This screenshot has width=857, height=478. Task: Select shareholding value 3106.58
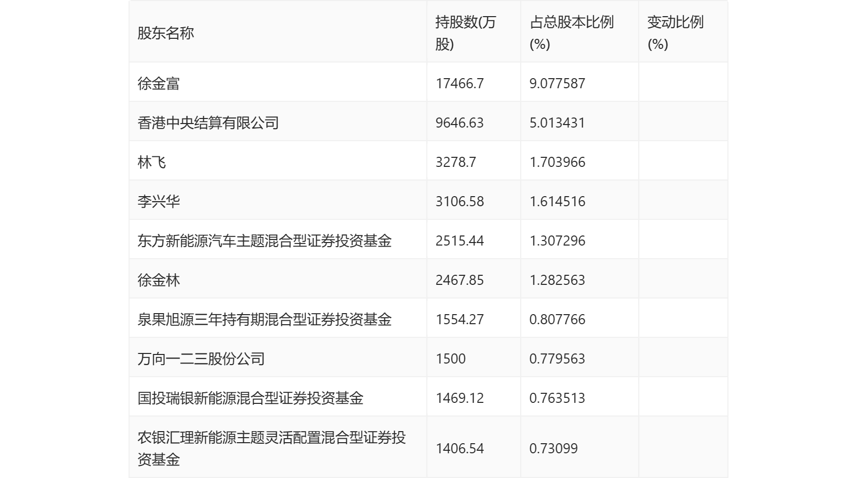[x=460, y=201]
